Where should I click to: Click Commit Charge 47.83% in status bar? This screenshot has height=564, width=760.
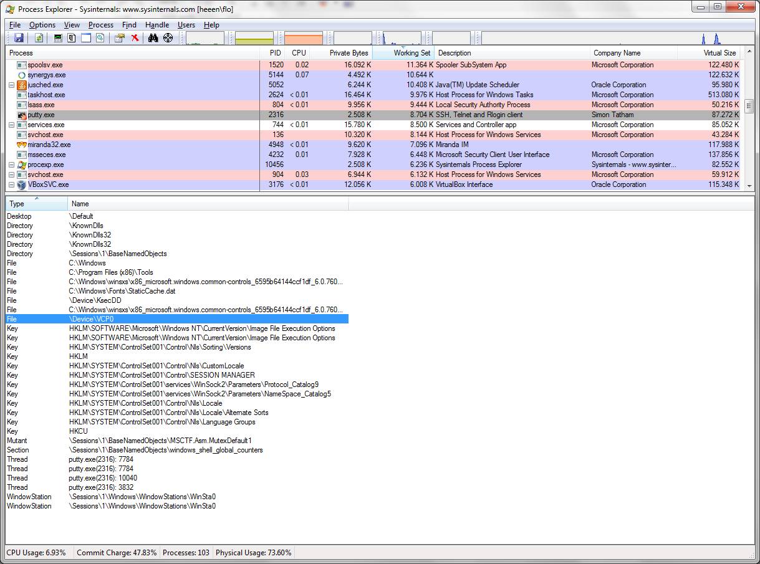(x=117, y=553)
